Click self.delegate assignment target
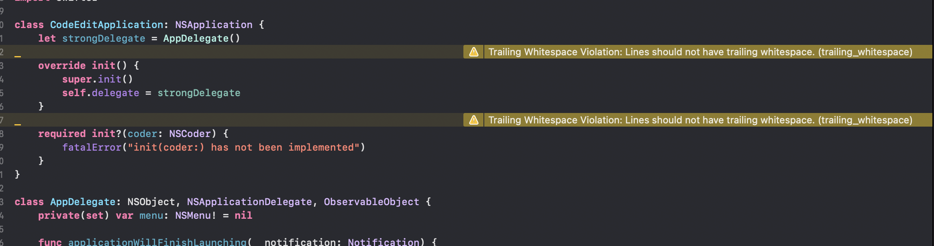 (x=101, y=93)
